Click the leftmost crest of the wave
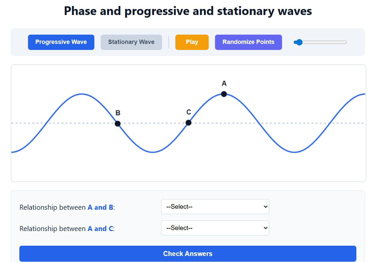369x262 pixels. (x=82, y=94)
